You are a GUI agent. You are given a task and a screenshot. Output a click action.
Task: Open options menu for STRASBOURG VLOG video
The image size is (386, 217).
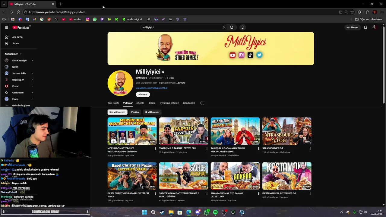[x=310, y=149]
